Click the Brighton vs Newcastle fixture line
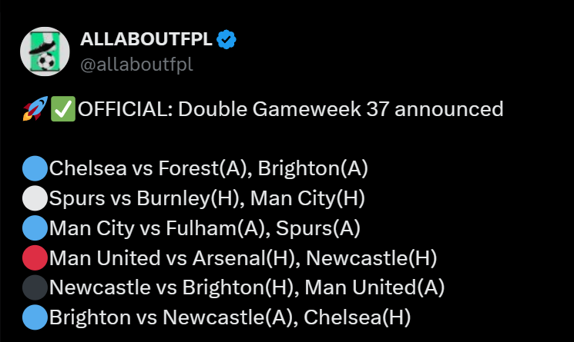This screenshot has height=342, width=574. click(229, 317)
